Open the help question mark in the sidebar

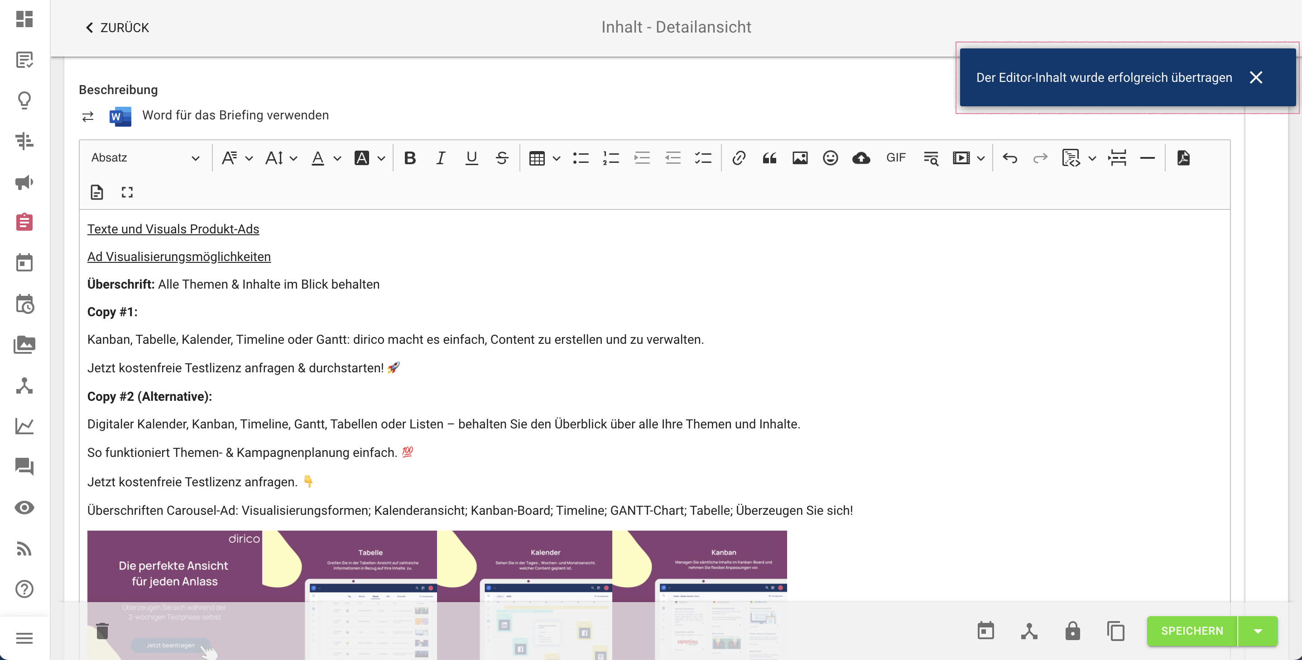point(24,589)
